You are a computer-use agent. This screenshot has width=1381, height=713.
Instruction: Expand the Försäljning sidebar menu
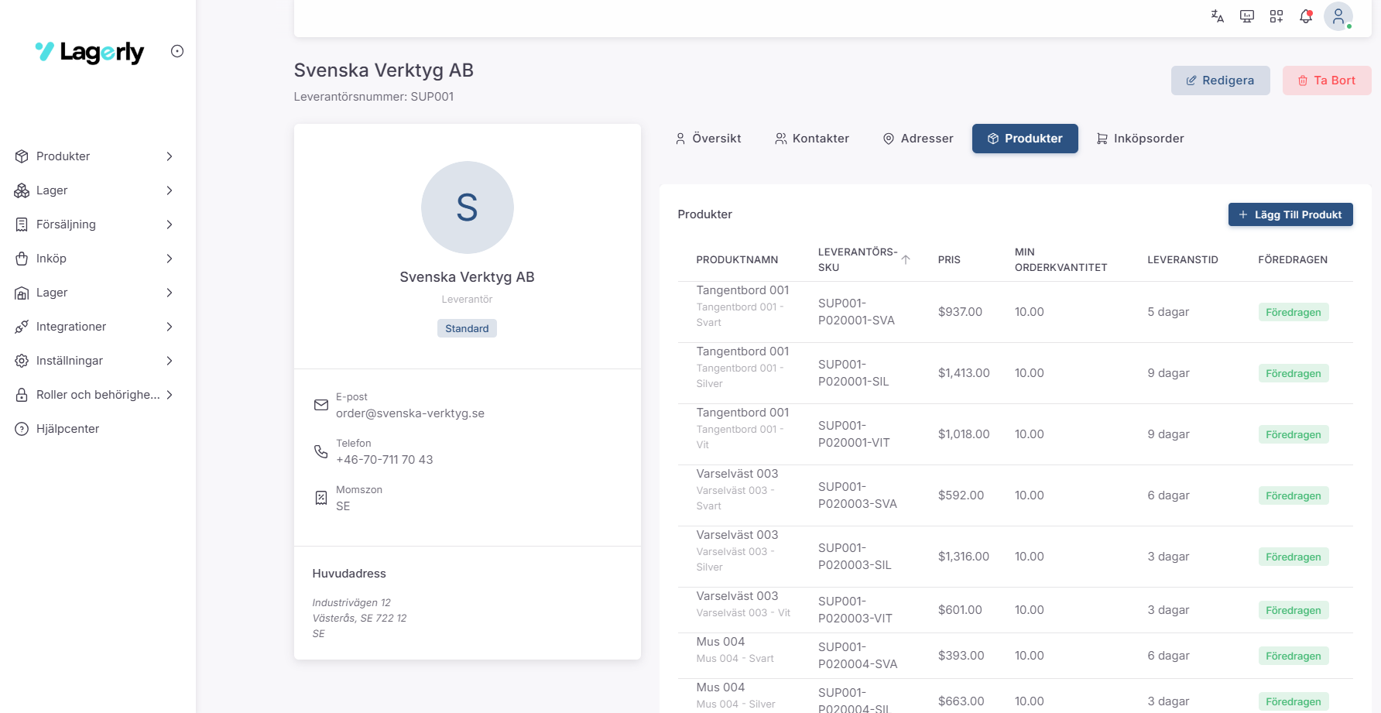93,225
